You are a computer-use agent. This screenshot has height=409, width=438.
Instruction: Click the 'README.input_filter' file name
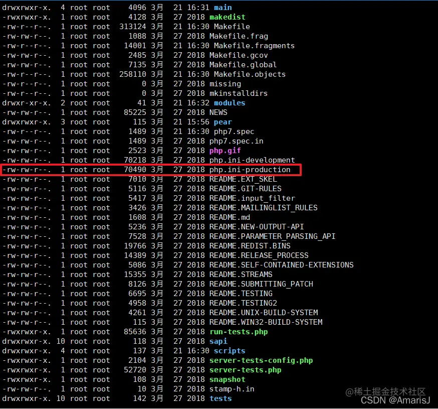pos(252,198)
